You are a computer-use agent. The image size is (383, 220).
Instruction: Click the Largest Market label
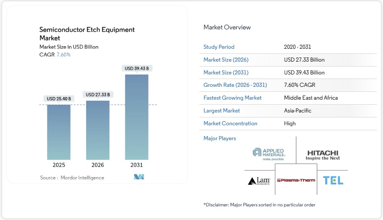pos(222,111)
